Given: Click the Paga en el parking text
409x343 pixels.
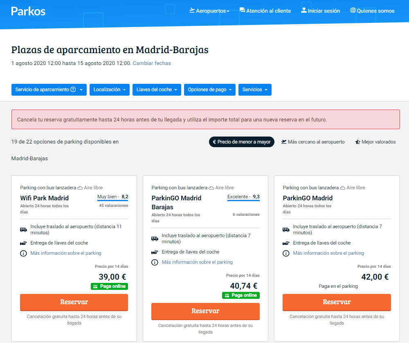Looking at the screenshot, I should [x=338, y=286].
